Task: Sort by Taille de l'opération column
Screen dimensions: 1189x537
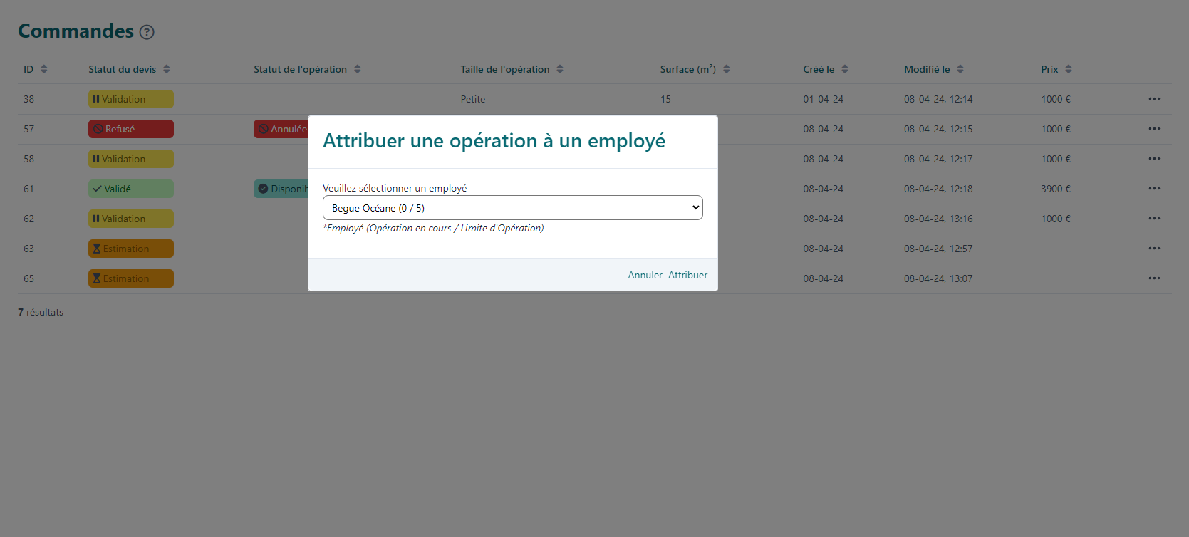Action: point(560,69)
